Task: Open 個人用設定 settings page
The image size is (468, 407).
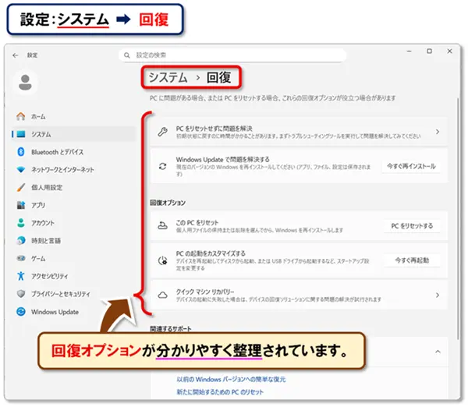Action: [x=47, y=187]
